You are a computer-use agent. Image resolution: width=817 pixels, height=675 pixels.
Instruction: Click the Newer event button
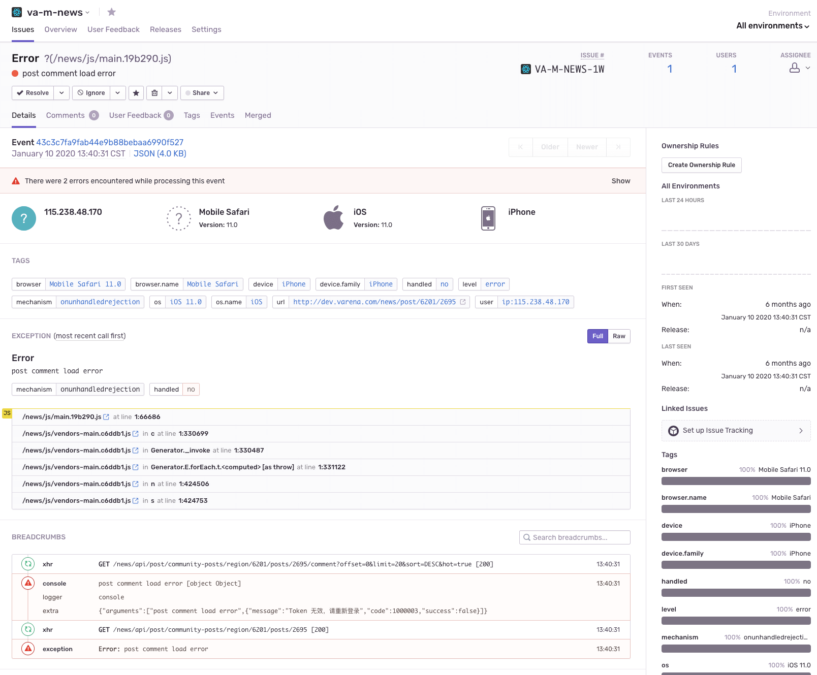(x=587, y=147)
